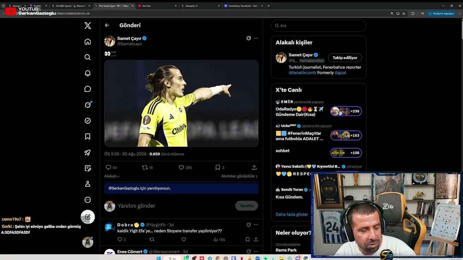This screenshot has width=463, height=260.
Task: Open Grok from the left sidebar
Action: [x=88, y=105]
